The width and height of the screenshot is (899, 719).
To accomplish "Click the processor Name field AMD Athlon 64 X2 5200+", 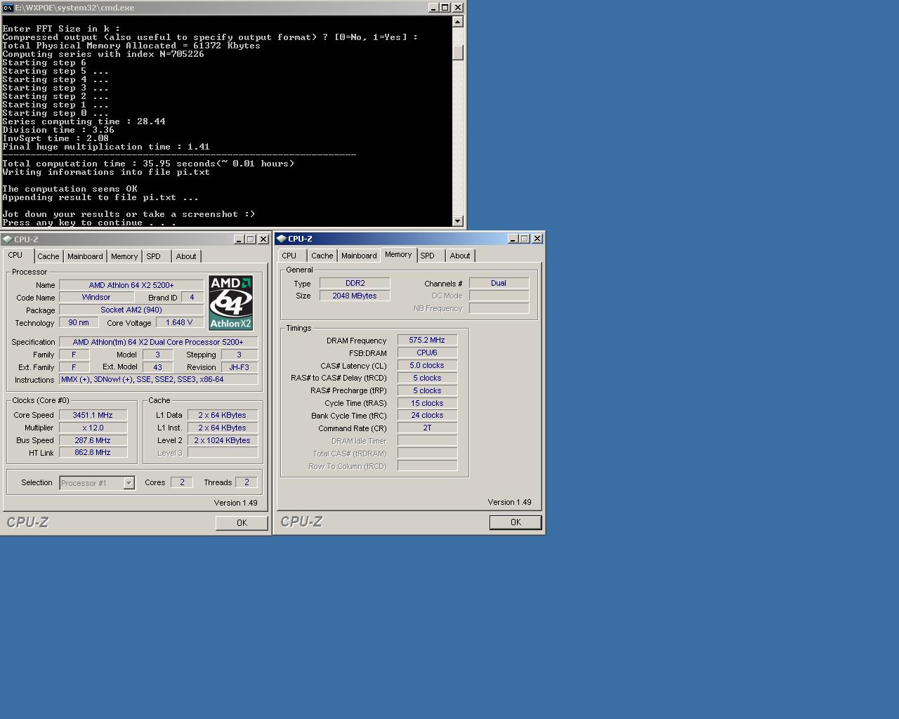I will point(131,285).
